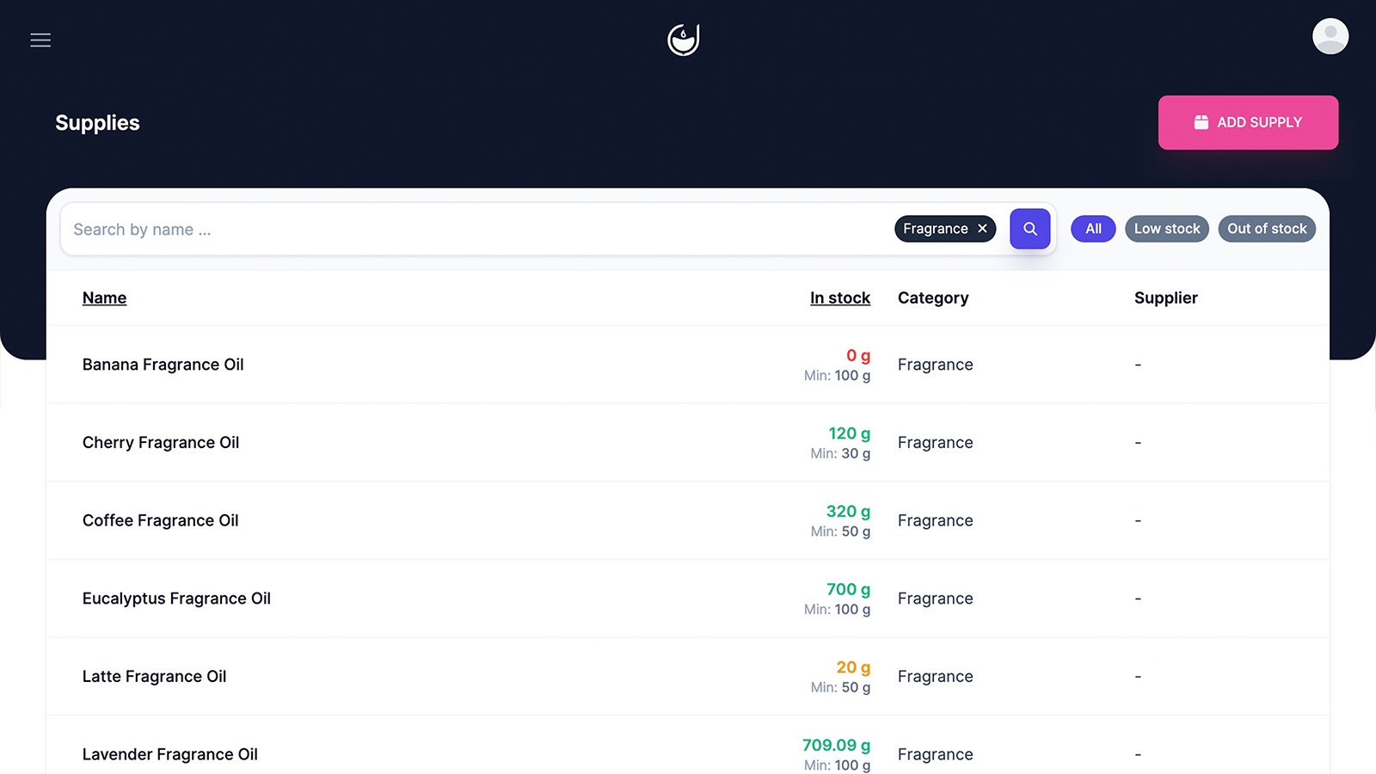
Task: Open Lavender Fragrance Oil row
Action: [x=688, y=748]
